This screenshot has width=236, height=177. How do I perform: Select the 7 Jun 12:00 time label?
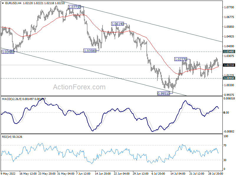point(83,174)
